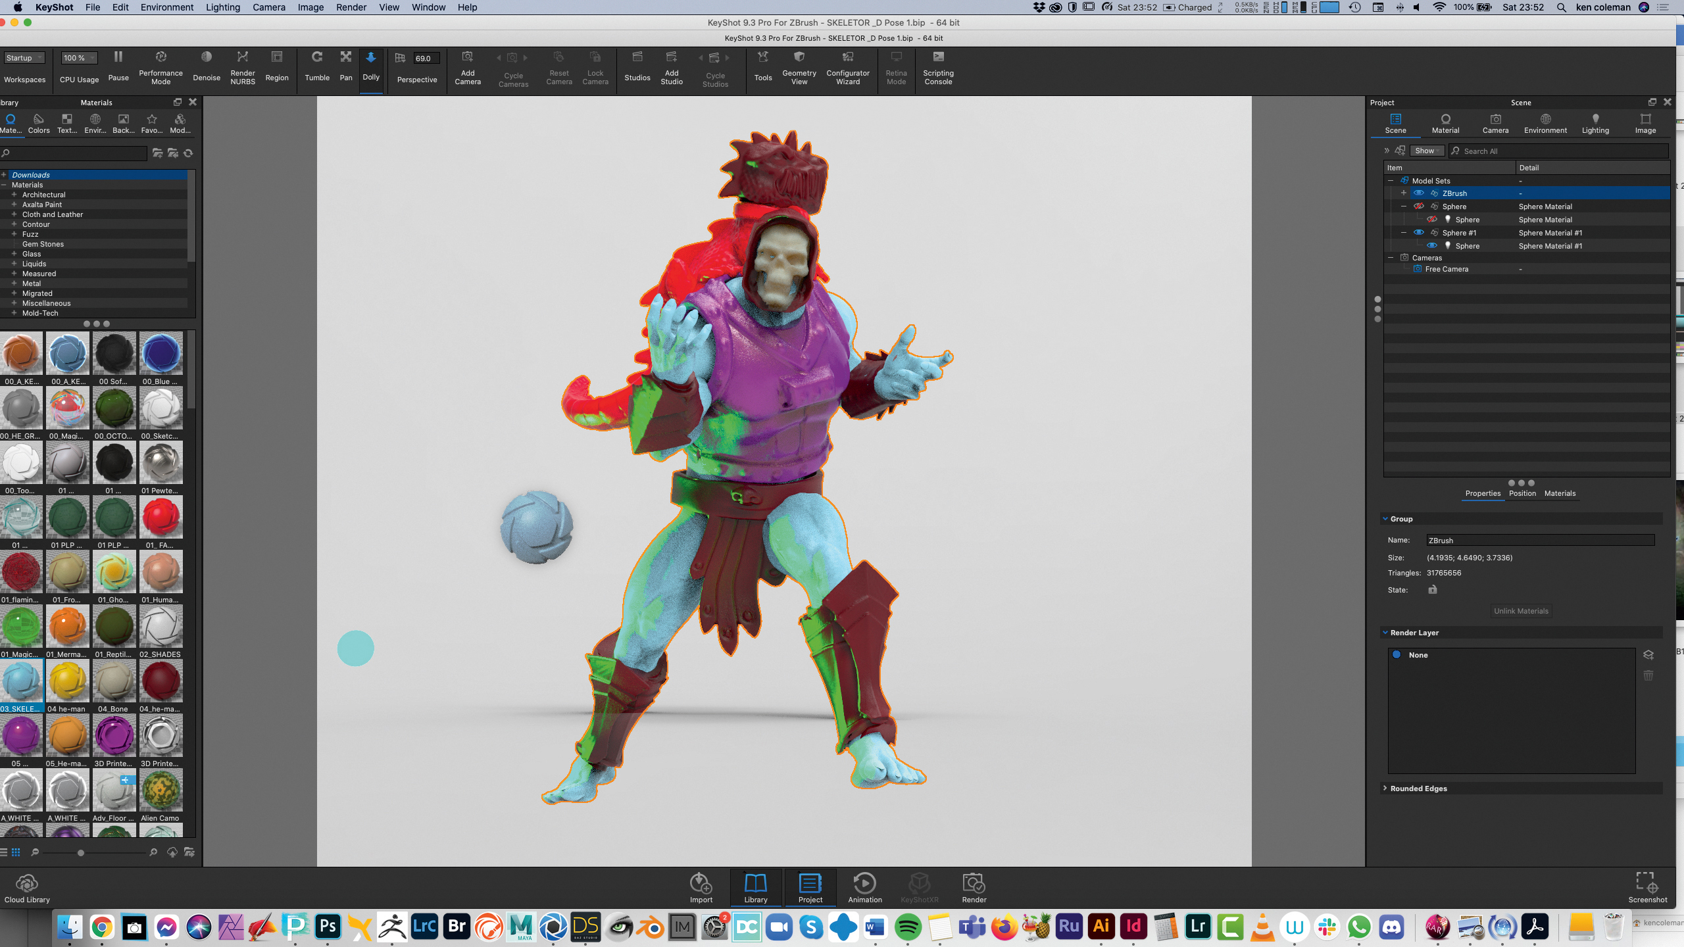The image size is (1684, 947).
Task: Switch to the Material tab
Action: [x=1445, y=124]
